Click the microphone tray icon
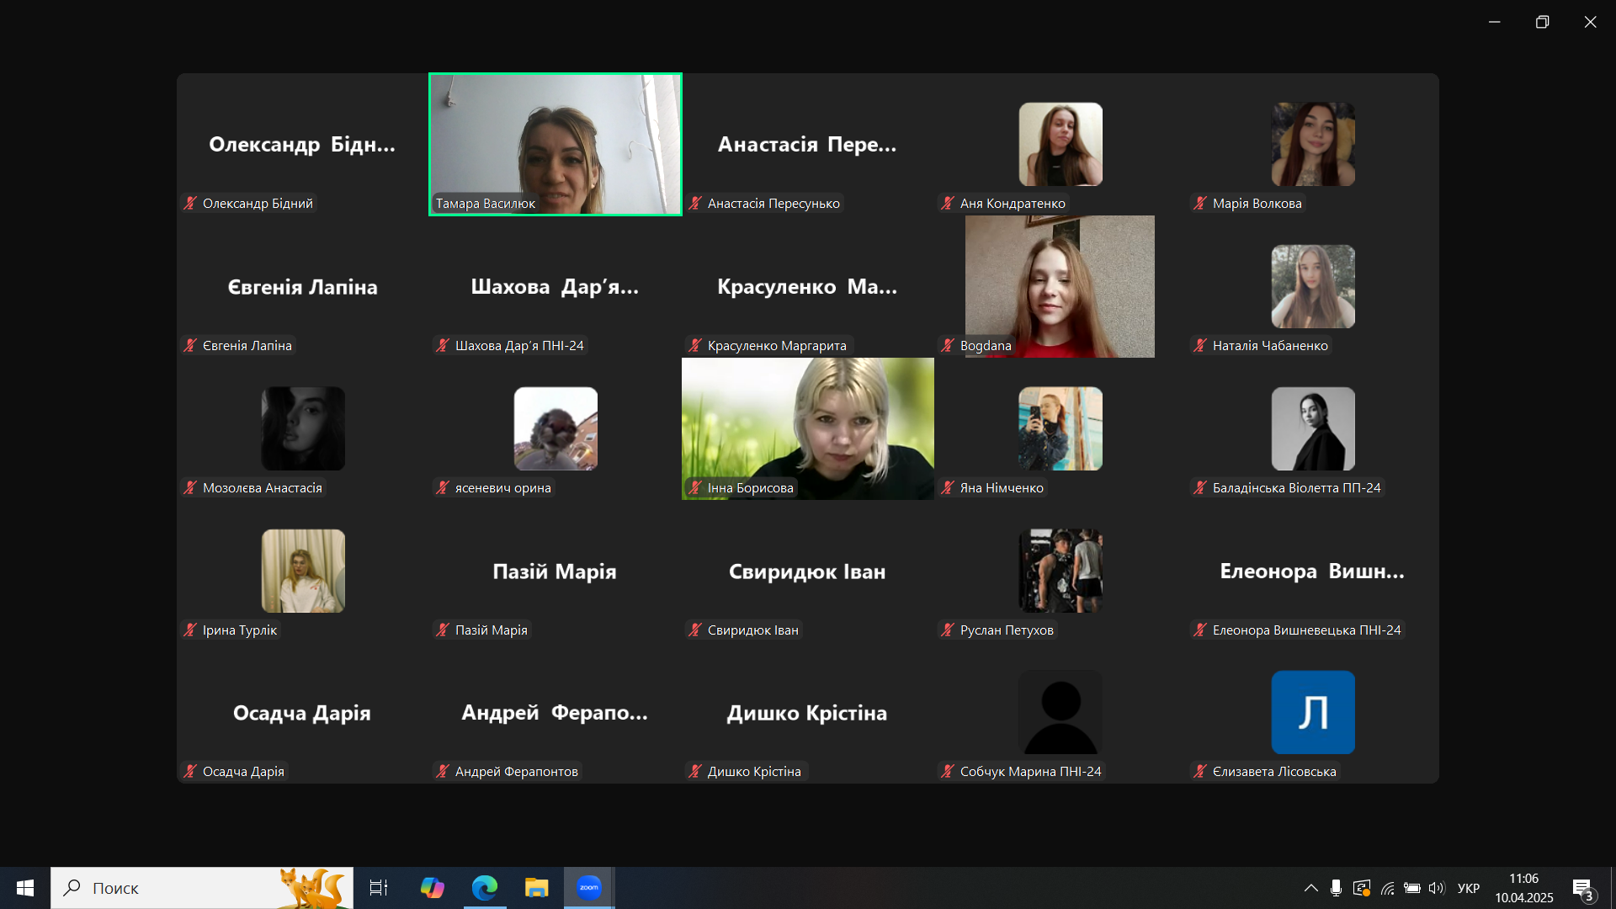 coord(1336,888)
